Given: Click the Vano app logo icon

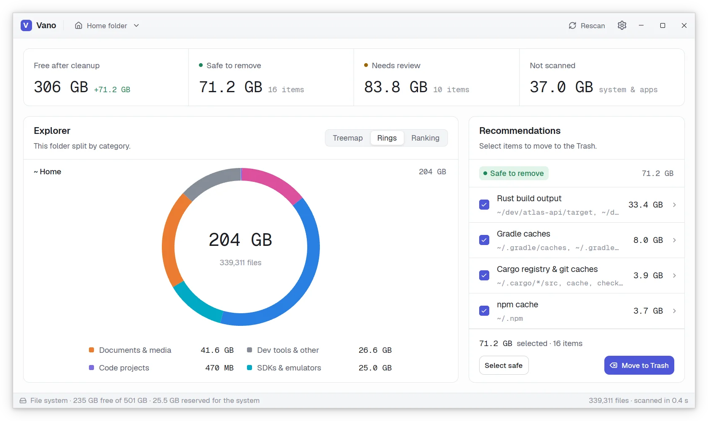Looking at the screenshot, I should (26, 25).
